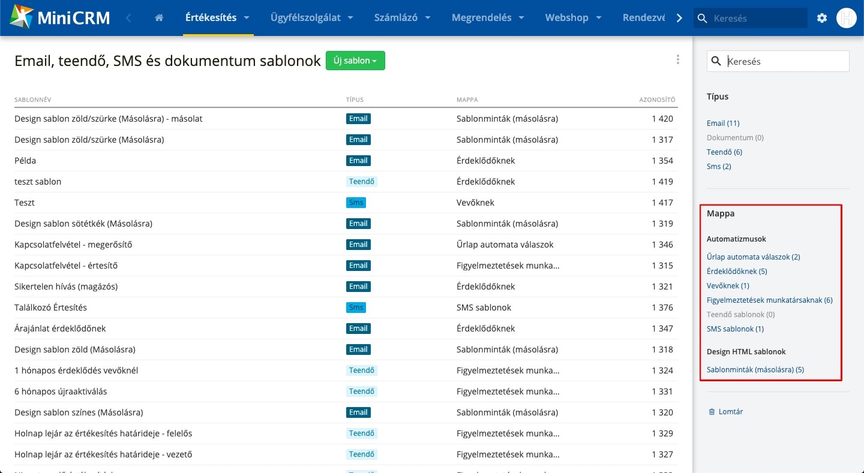Sort by the SABLONNÉV column header
This screenshot has width=864, height=473.
pyautogui.click(x=32, y=100)
